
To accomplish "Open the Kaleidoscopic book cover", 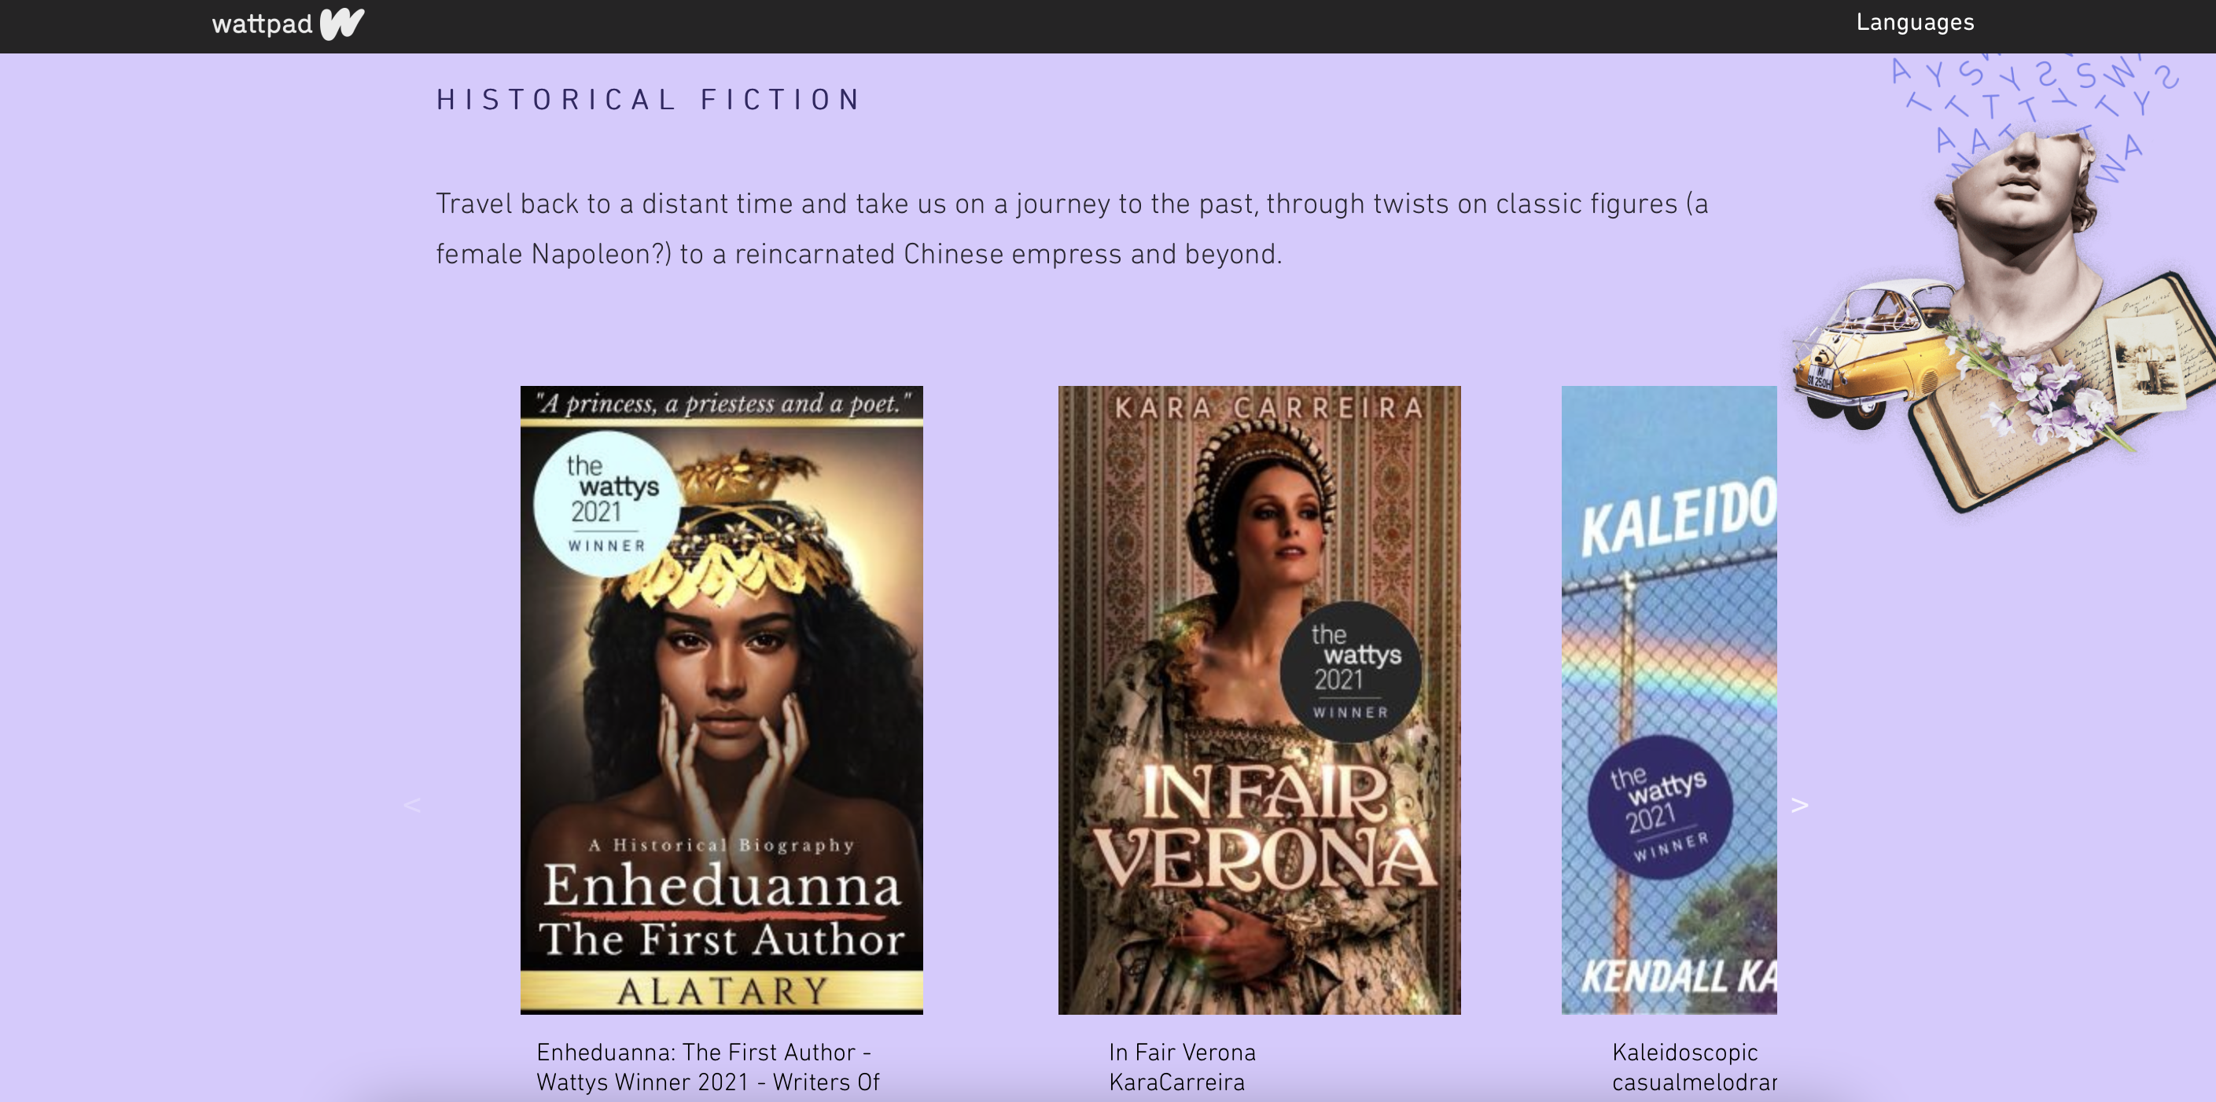I will click(1669, 700).
